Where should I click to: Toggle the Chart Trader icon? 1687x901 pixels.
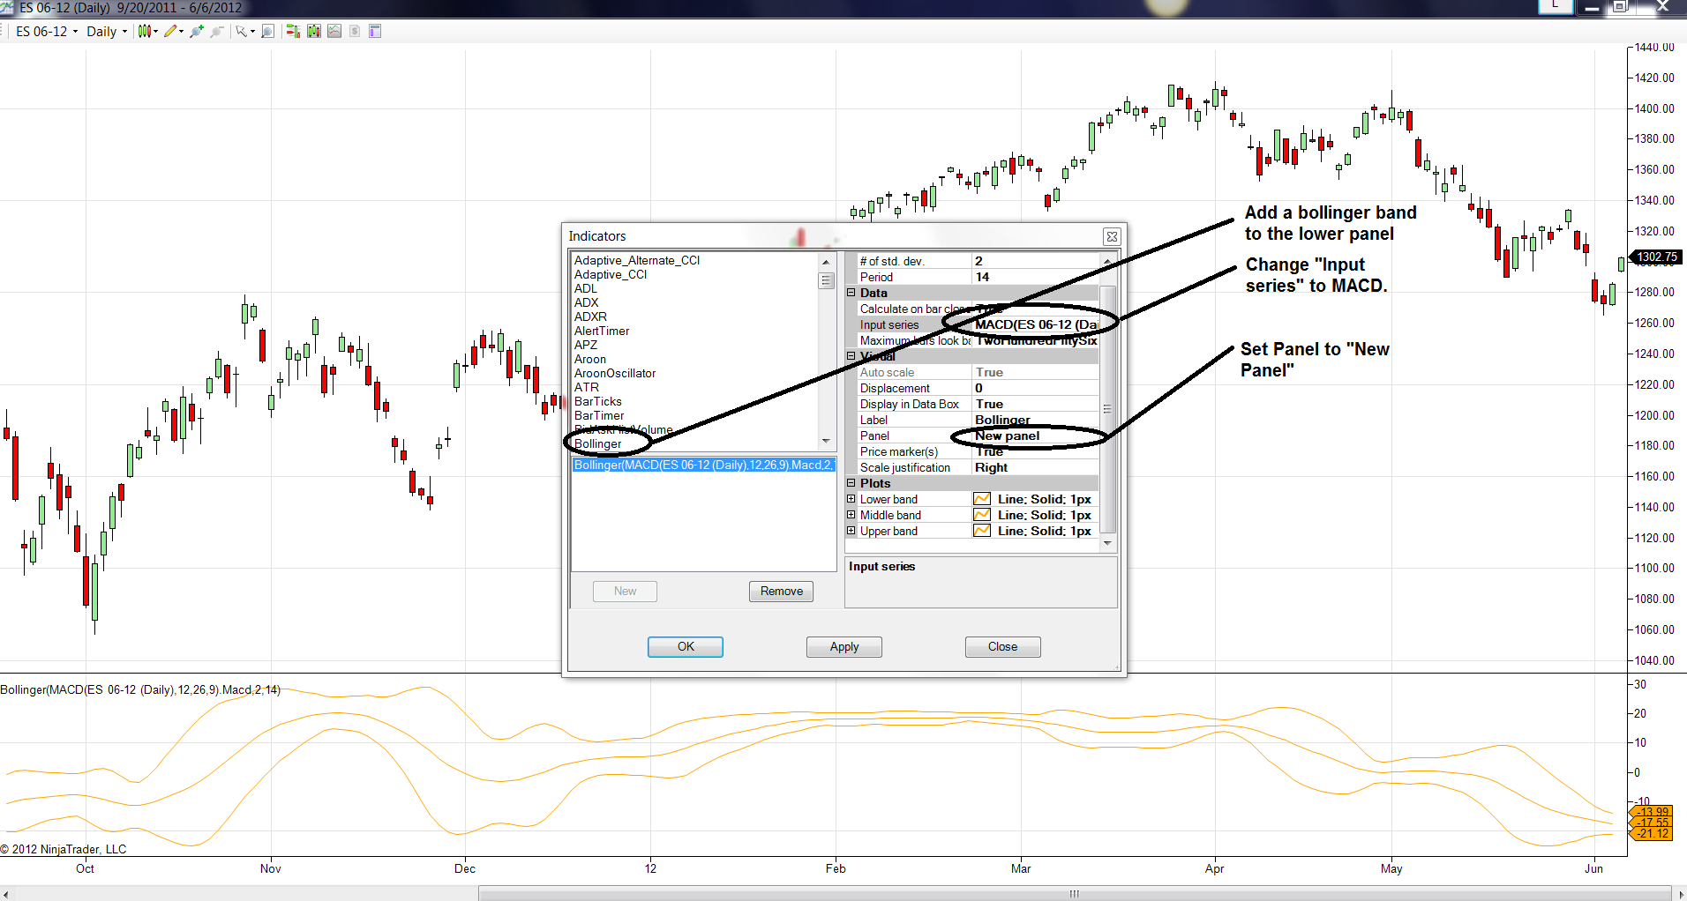tap(293, 31)
